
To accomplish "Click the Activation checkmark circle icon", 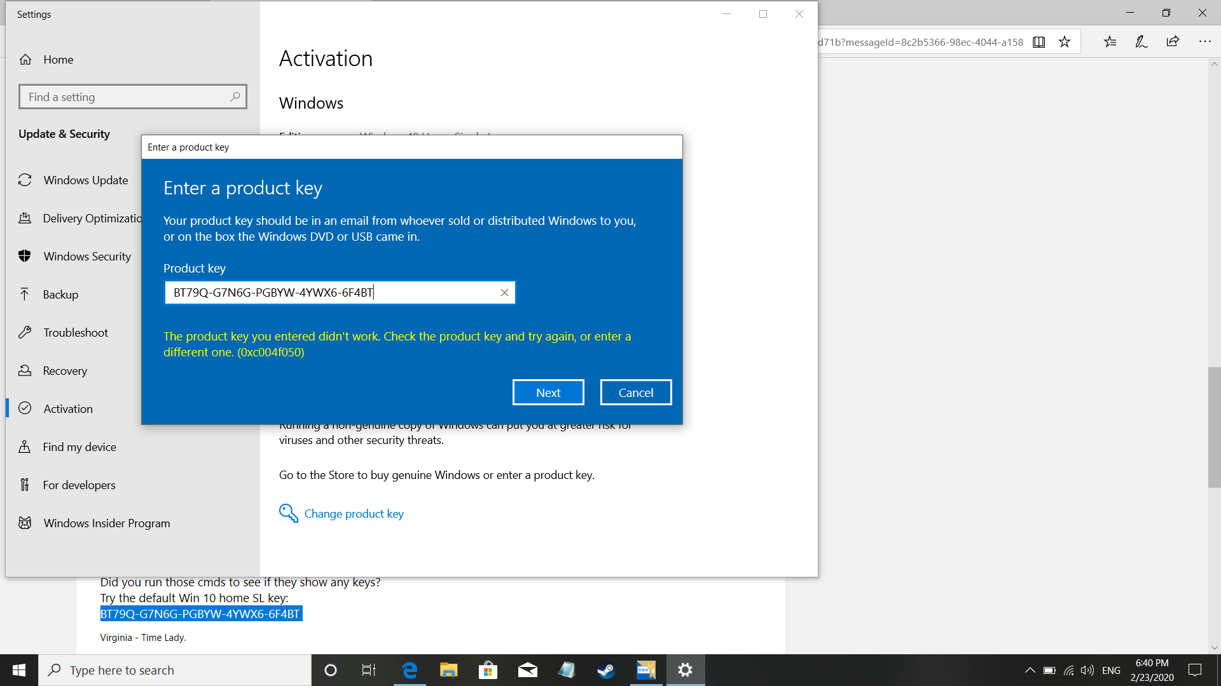I will [x=25, y=408].
